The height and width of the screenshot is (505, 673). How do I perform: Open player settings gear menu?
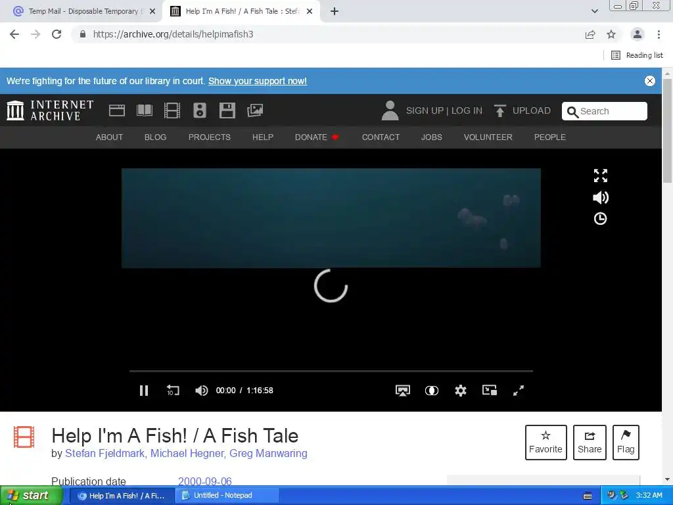[461, 391]
